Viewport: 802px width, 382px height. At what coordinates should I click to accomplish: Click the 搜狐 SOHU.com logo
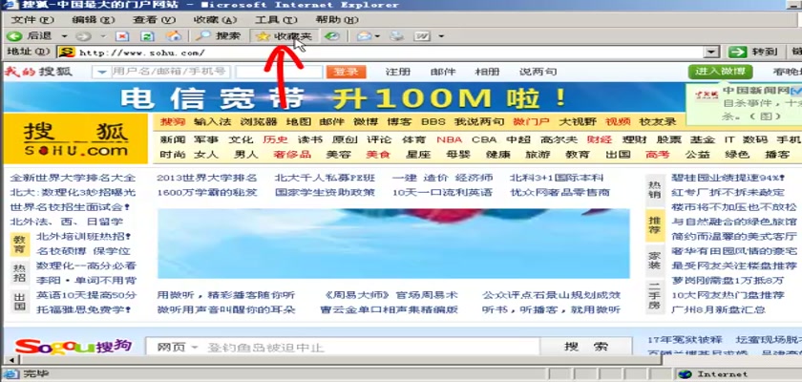(x=75, y=139)
